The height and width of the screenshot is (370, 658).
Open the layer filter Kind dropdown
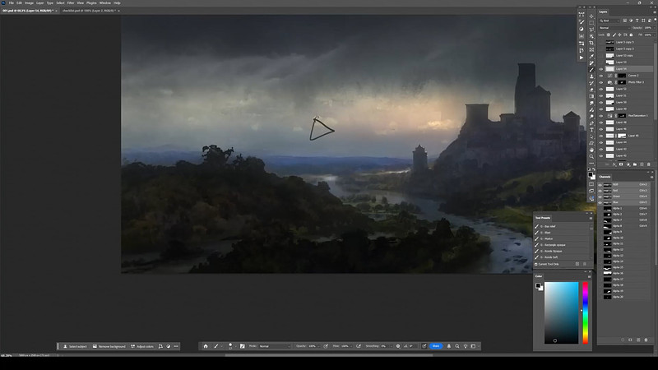click(609, 21)
